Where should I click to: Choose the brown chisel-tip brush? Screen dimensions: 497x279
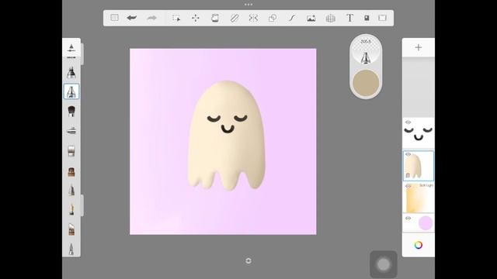71,229
